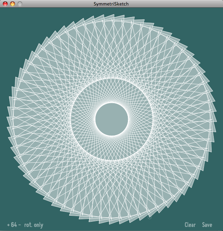Save the current sketch
223x231 pixels.
(207, 225)
